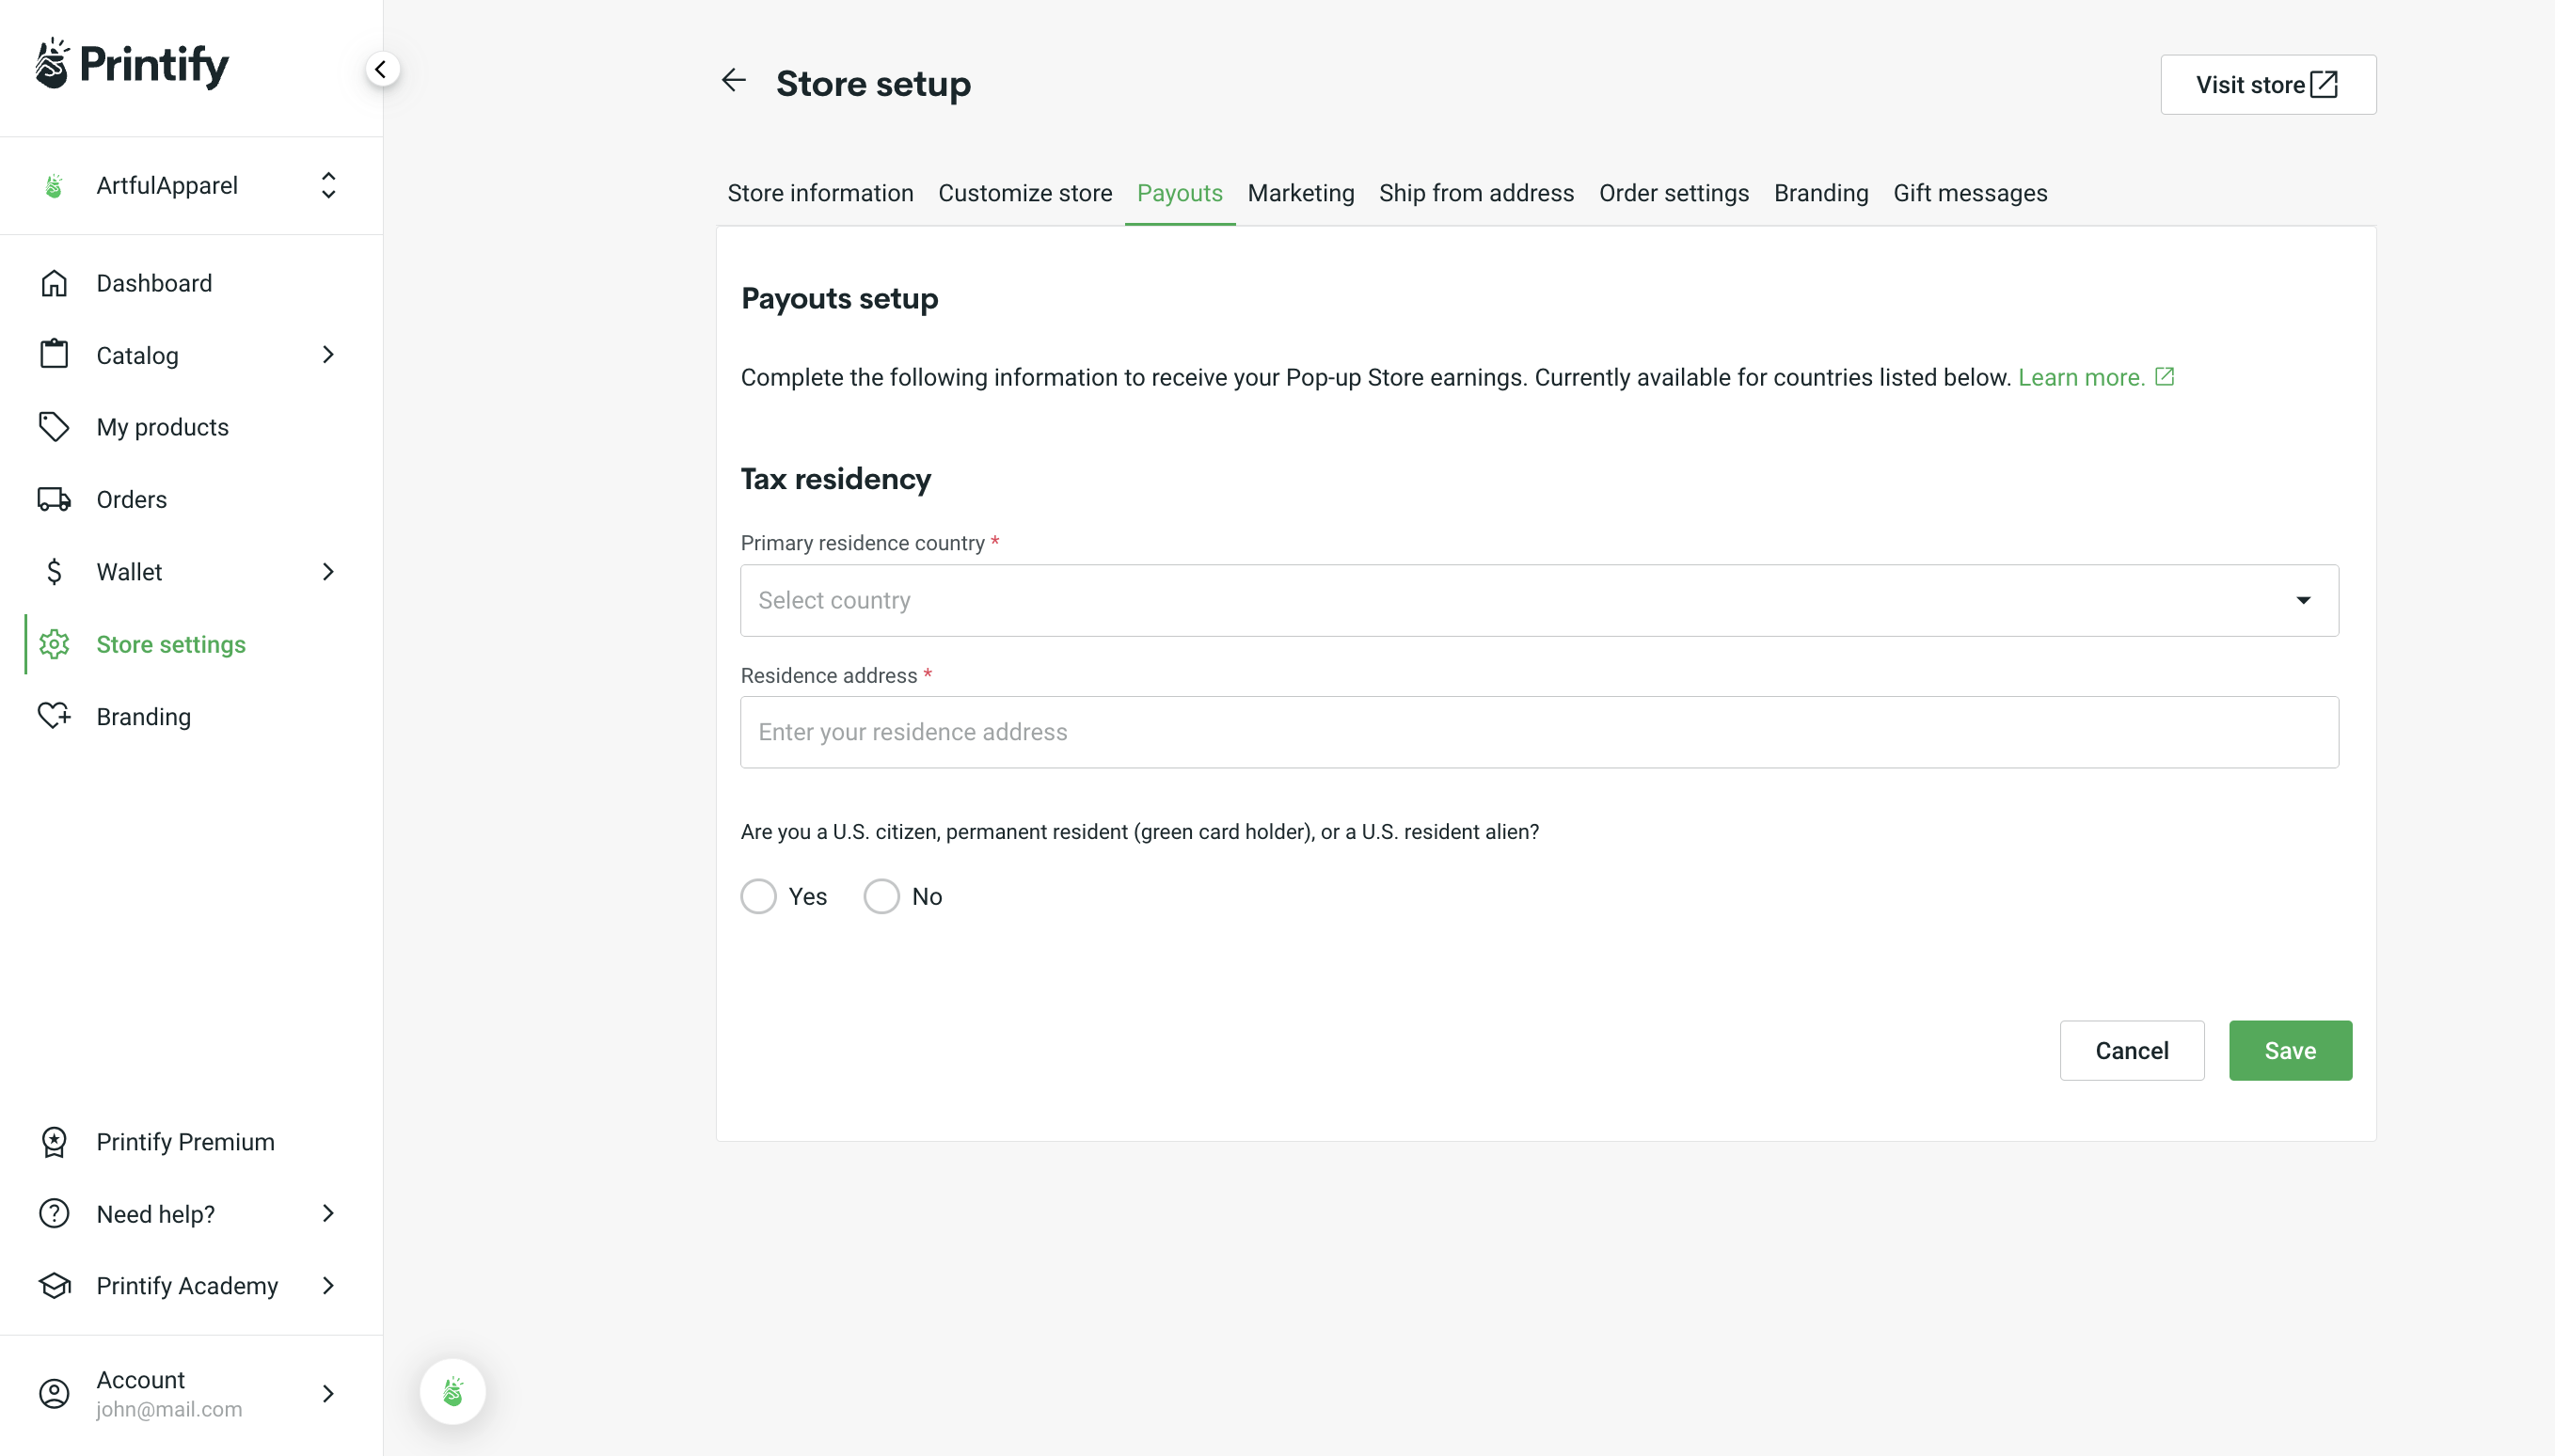Image resolution: width=2555 pixels, height=1456 pixels.
Task: Open Branding via the heart icon
Action: (54, 716)
